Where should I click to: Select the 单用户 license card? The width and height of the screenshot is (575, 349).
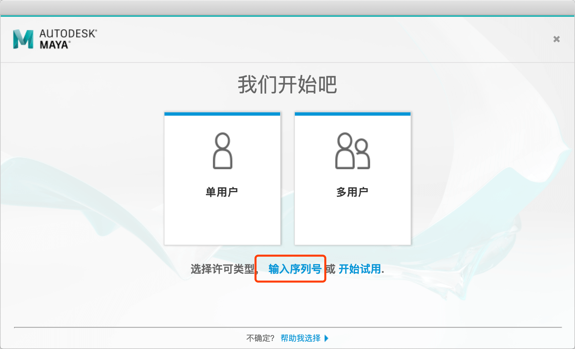[222, 179]
